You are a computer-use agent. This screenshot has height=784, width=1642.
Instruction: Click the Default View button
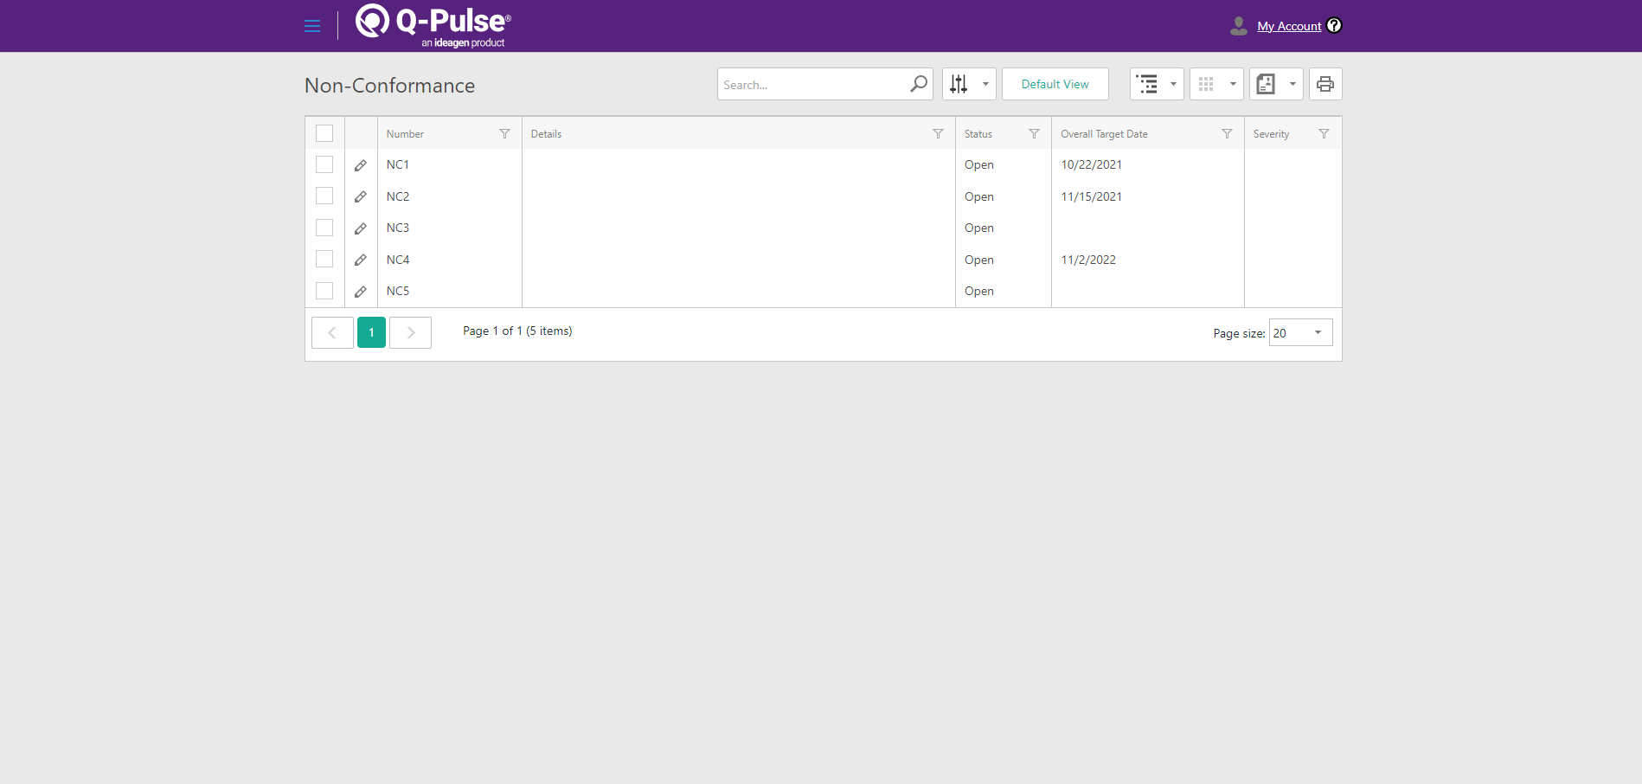click(1055, 84)
